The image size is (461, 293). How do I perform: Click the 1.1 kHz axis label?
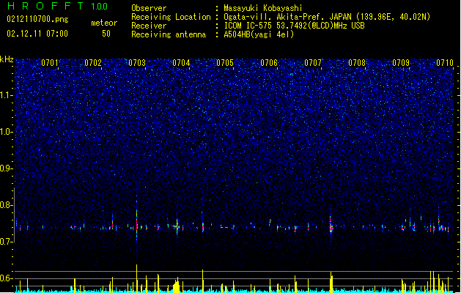point(7,95)
